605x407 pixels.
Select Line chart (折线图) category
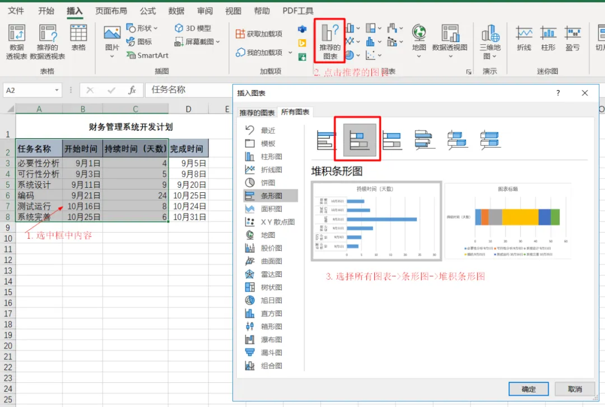coord(270,169)
